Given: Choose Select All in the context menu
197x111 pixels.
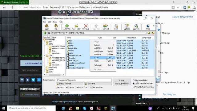Looking at the screenshot, I should pyautogui.click(x=103, y=65).
